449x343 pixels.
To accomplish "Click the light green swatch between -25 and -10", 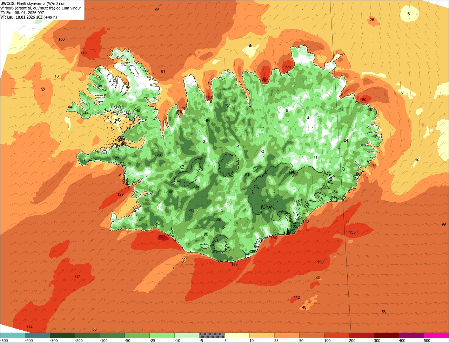I will (x=162, y=335).
